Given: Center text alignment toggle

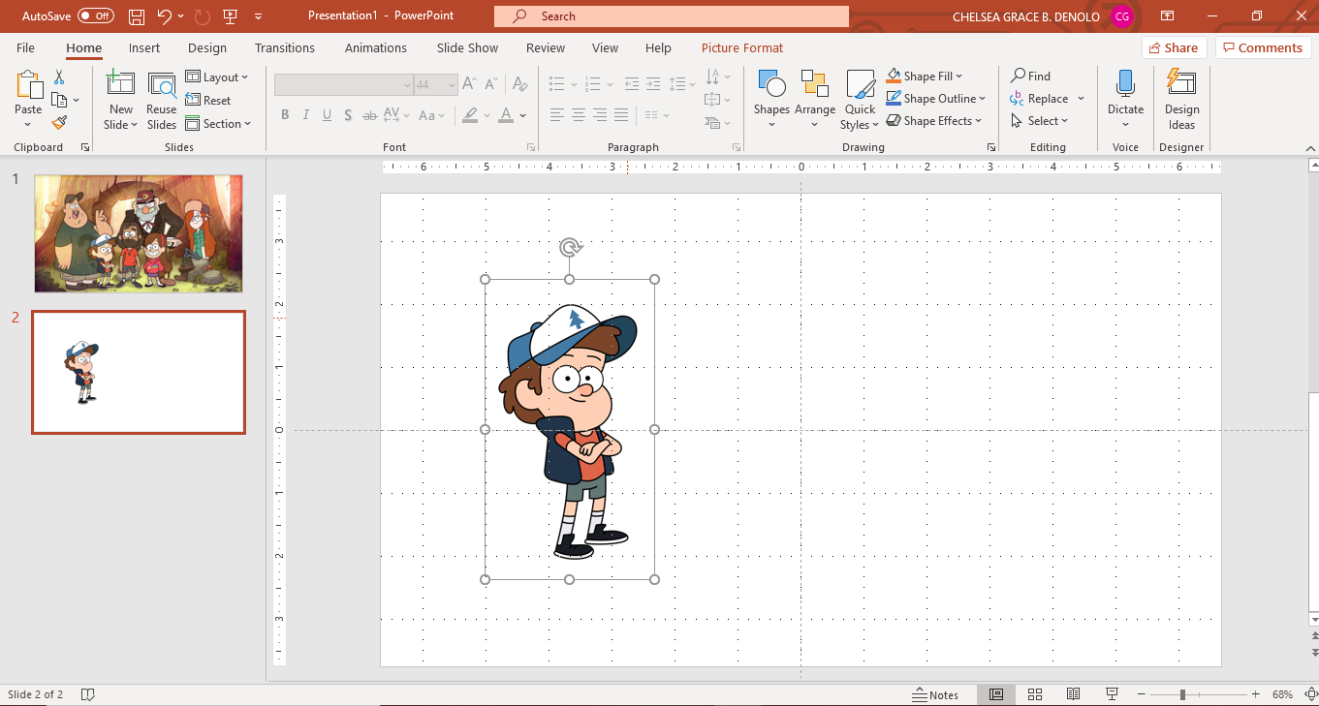Looking at the screenshot, I should pos(578,115).
